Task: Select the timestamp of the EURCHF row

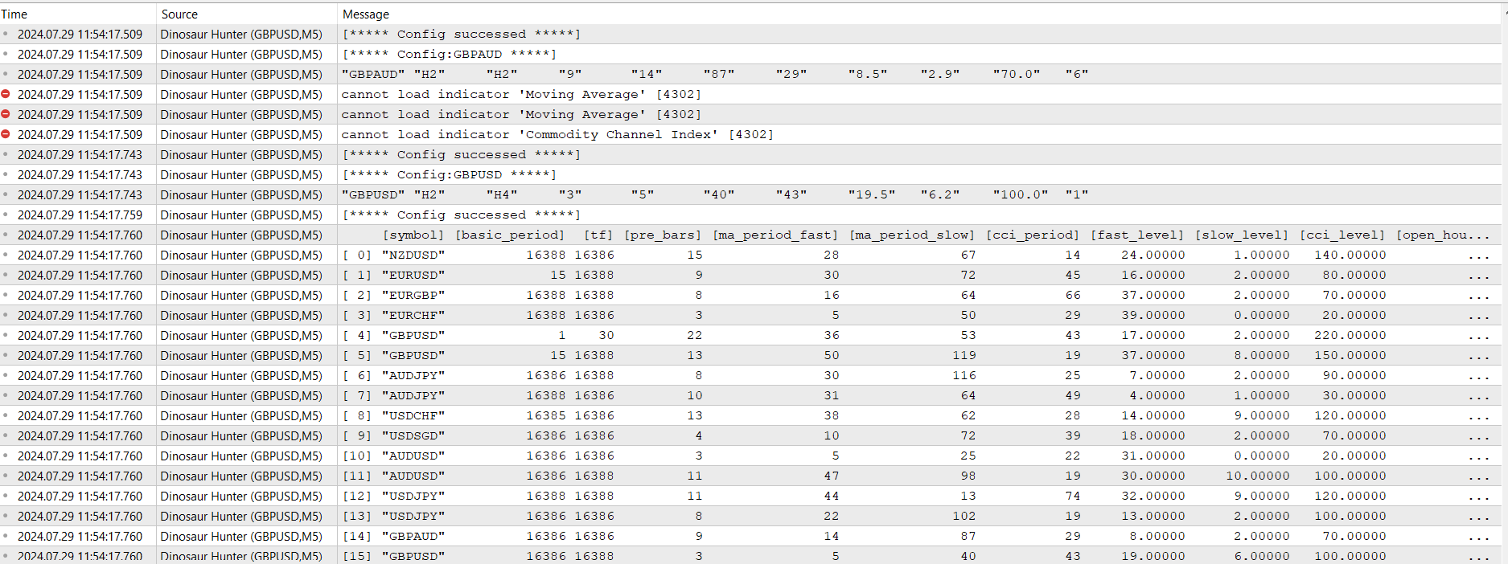Action: coord(80,315)
